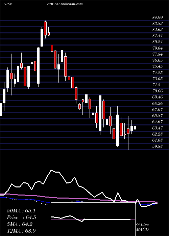Click the MACD inset chart box
This screenshot has height=236, width=169.
tap(93, 219)
